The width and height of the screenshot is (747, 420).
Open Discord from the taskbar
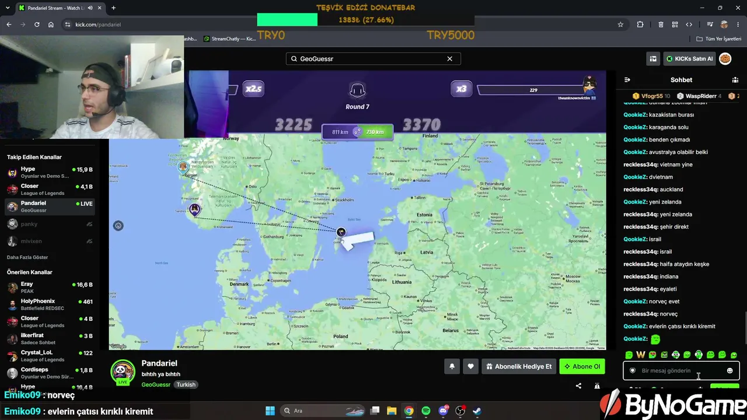(443, 411)
